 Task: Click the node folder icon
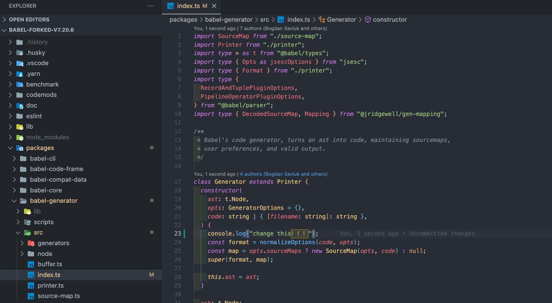pos(31,254)
